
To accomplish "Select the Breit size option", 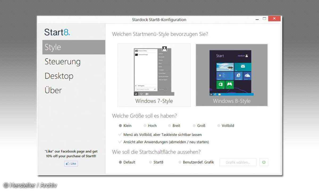I will coord(174,126).
